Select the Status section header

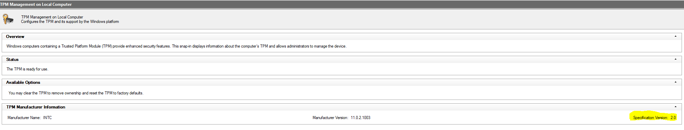tap(12, 60)
